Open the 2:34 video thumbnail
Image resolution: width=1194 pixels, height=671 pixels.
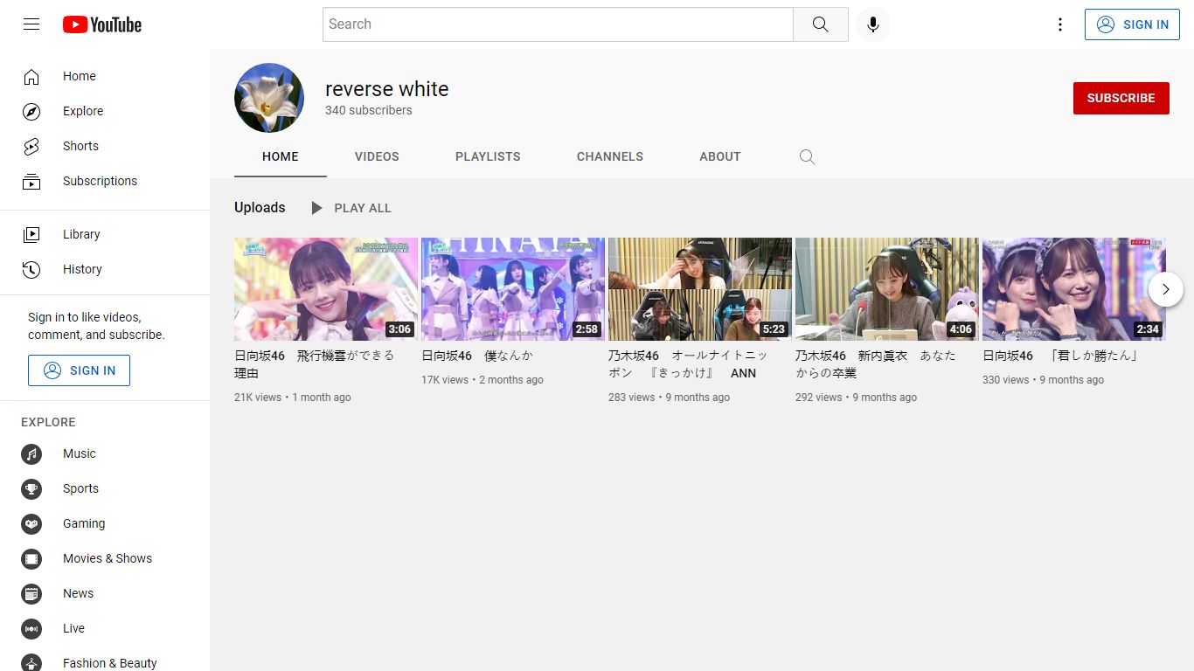tap(1074, 289)
